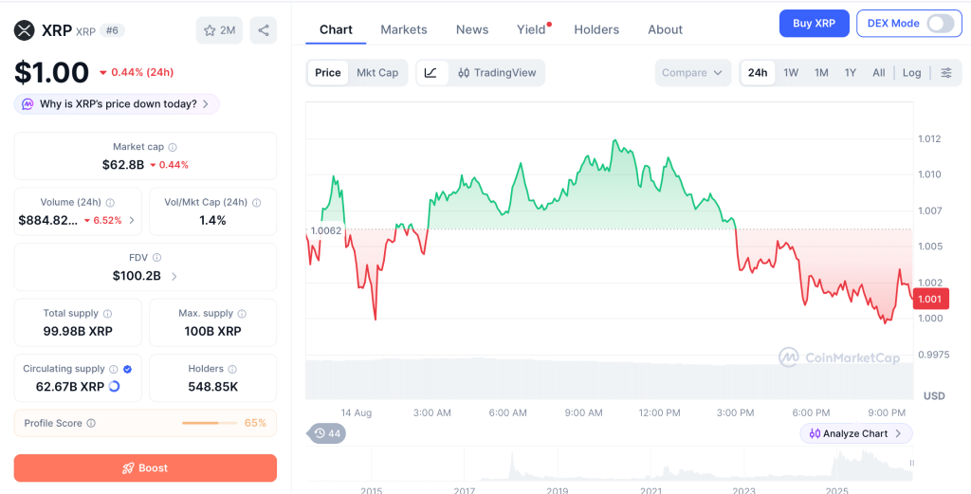The image size is (971, 494).
Task: Click the 1.0062 opening price label
Action: pos(326,230)
